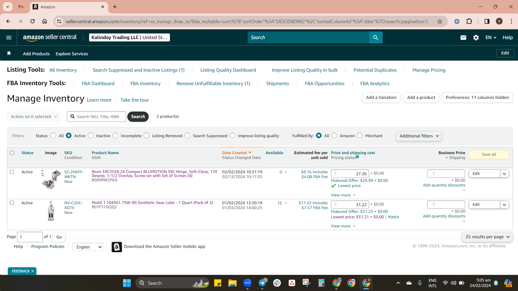This screenshot has height=291, width=518.
Task: Open the messages envelope icon
Action: click(463, 37)
